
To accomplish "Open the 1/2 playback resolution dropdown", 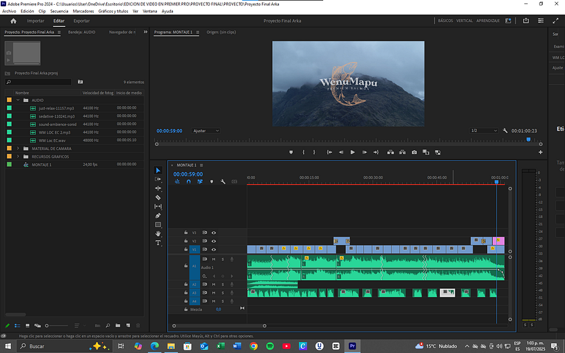I will click(484, 131).
